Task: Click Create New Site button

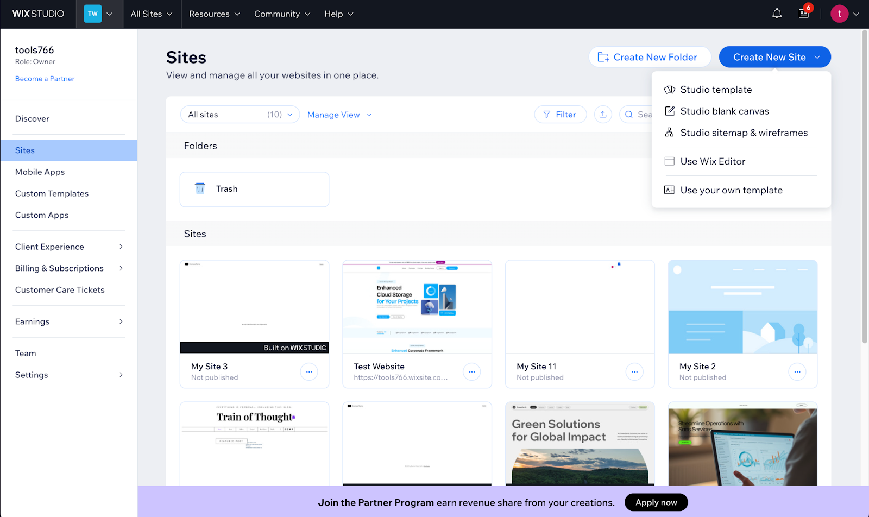Action: click(774, 57)
